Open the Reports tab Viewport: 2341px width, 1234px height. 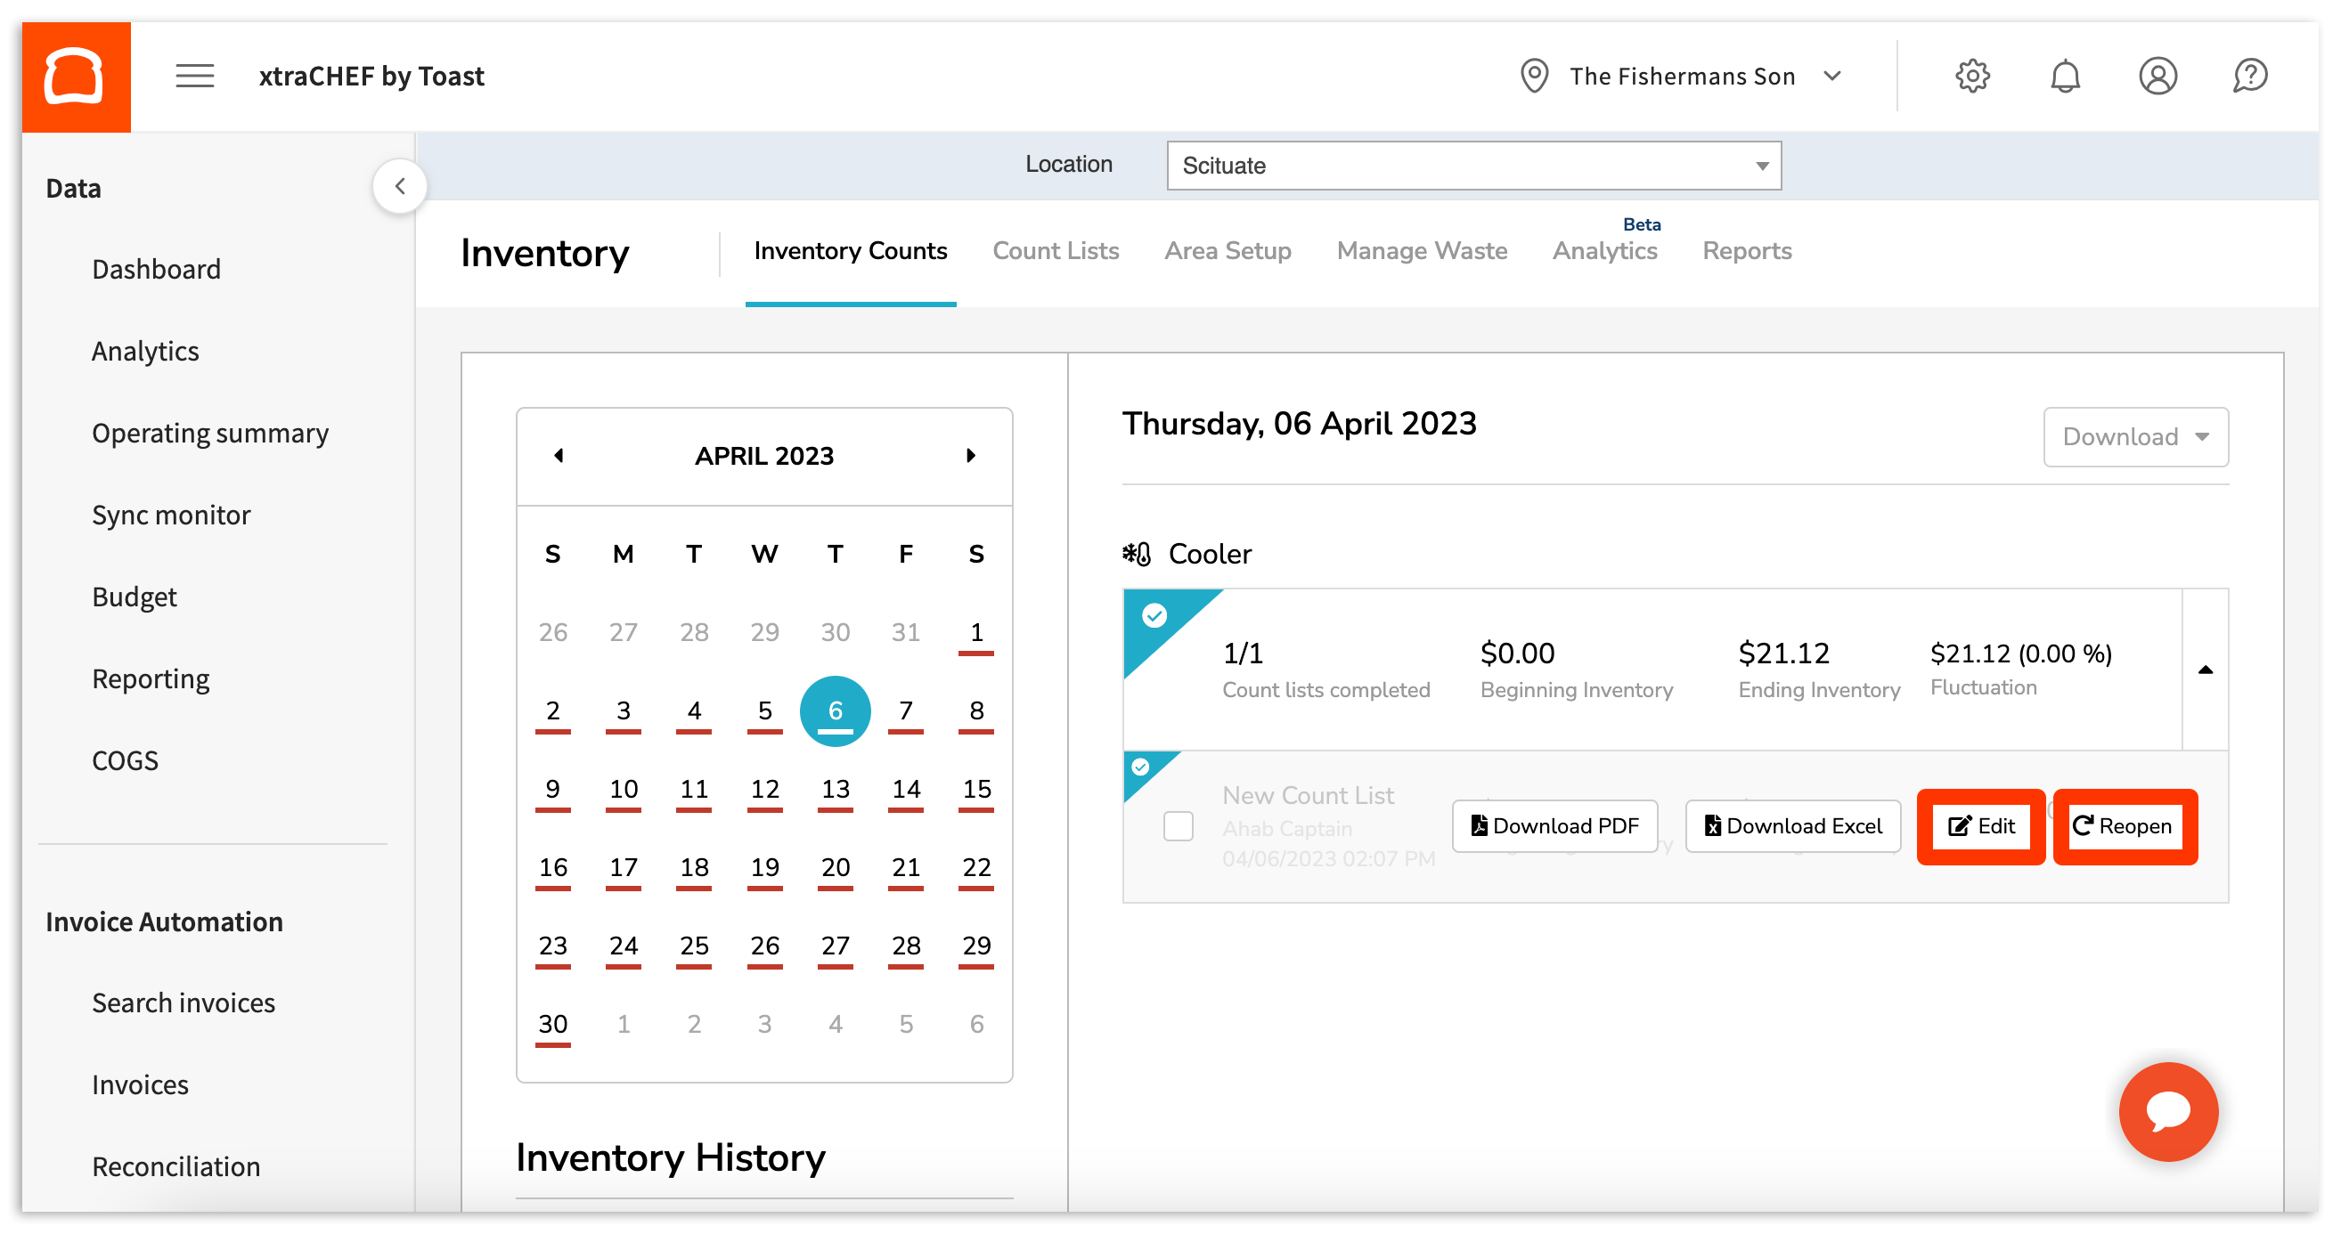click(1747, 250)
